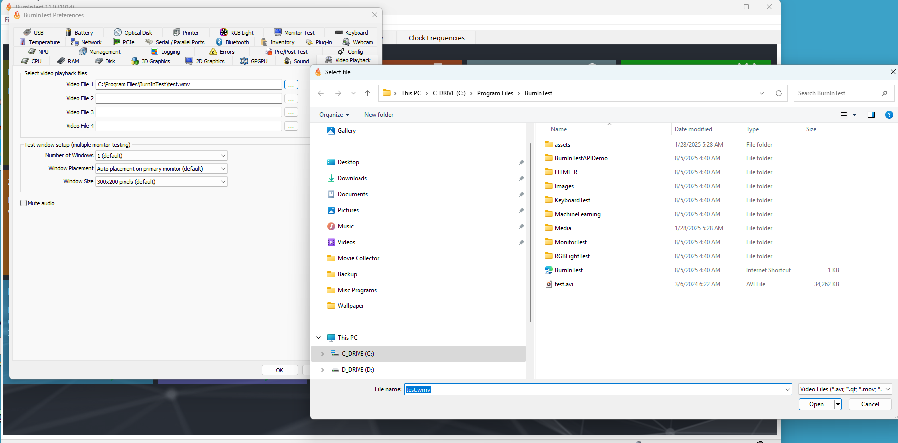Click the Webcam tab icon
This screenshot has height=443, width=898.
pos(346,42)
